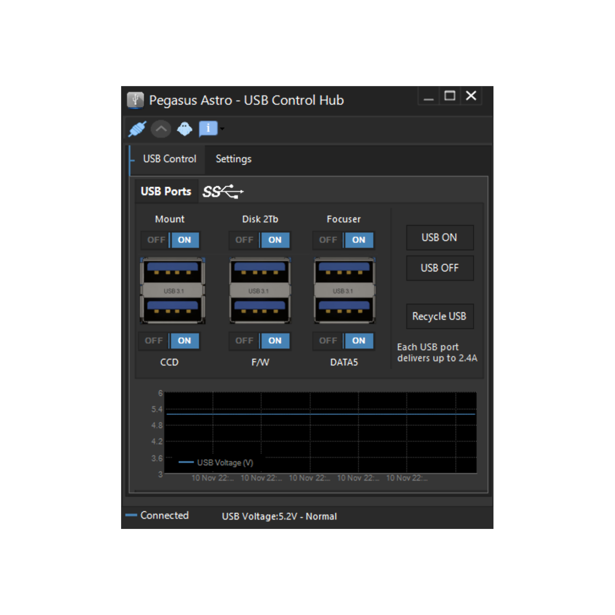Click the Mount port label
The image size is (615, 615).
tap(170, 219)
